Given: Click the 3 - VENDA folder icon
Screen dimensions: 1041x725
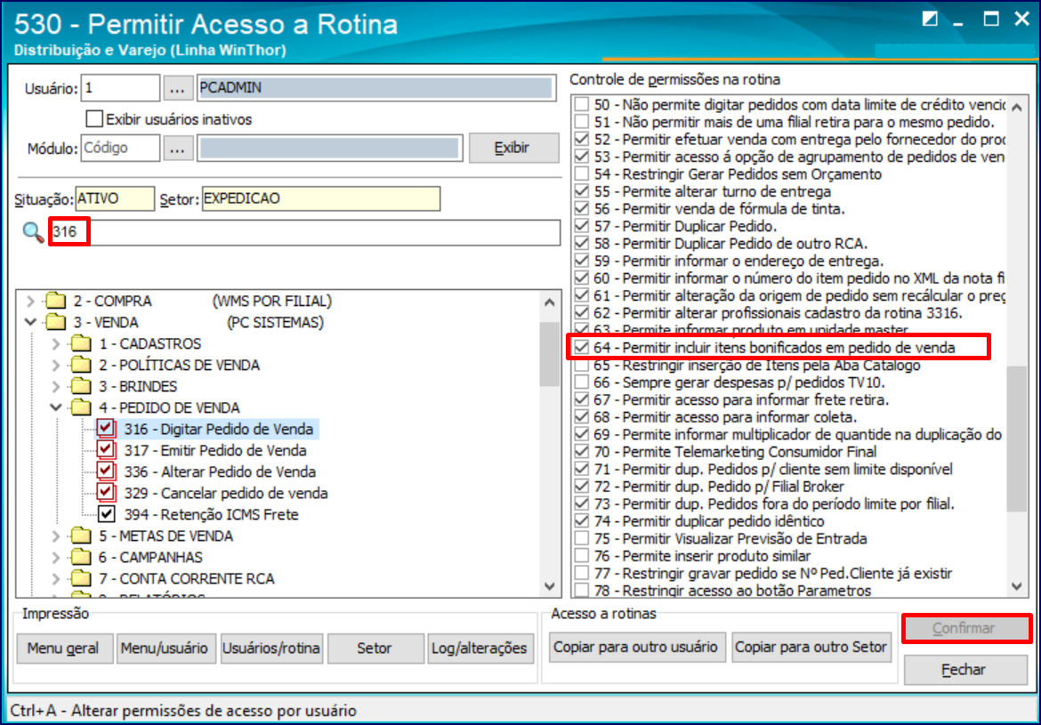Looking at the screenshot, I should click(56, 323).
